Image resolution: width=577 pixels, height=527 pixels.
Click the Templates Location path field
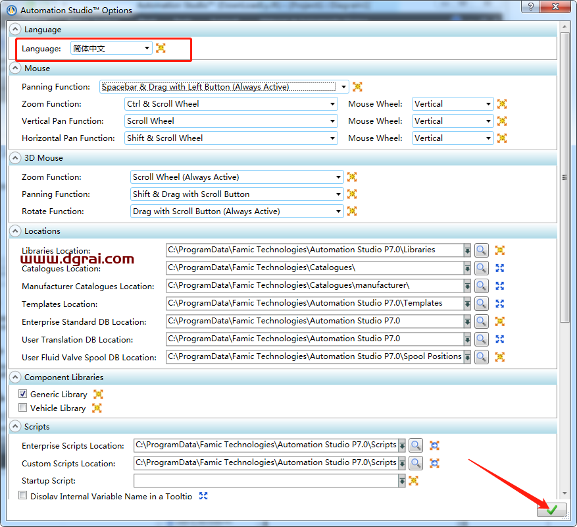click(x=314, y=303)
